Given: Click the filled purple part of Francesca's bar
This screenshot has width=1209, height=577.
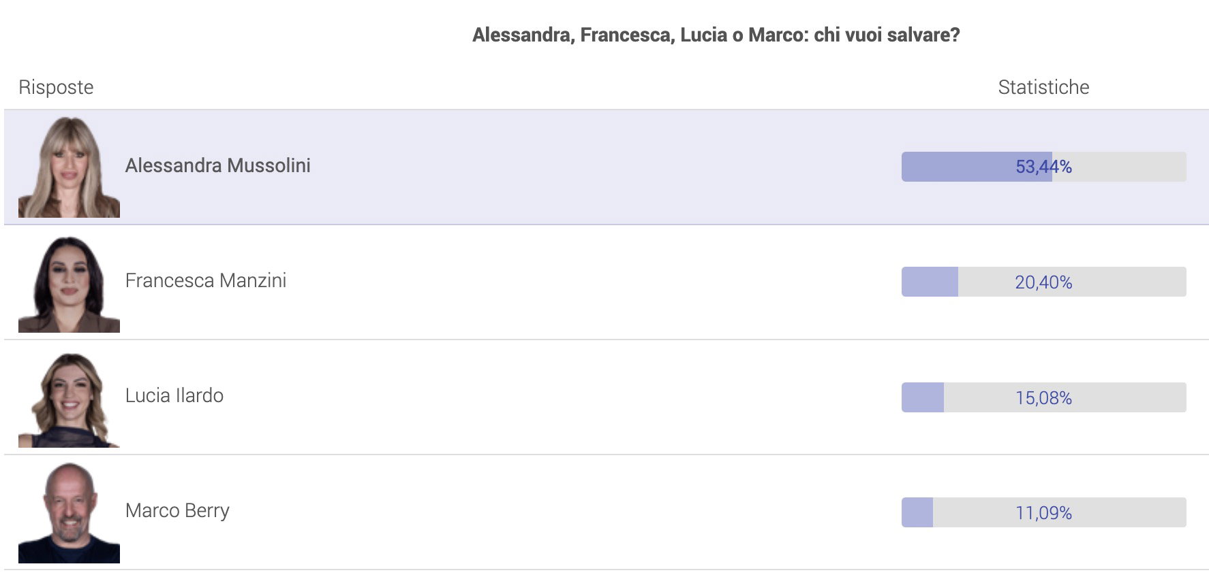Looking at the screenshot, I should click(x=930, y=282).
